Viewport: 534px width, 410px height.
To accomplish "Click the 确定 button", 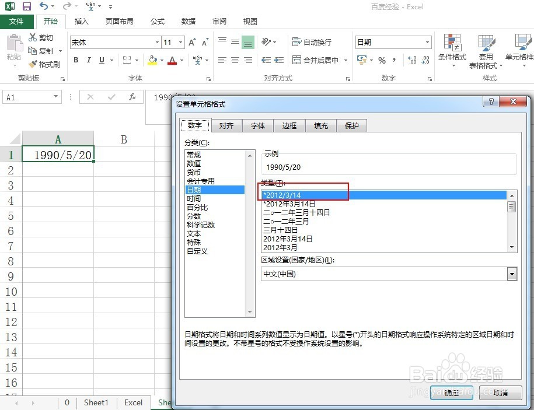I will point(451,393).
